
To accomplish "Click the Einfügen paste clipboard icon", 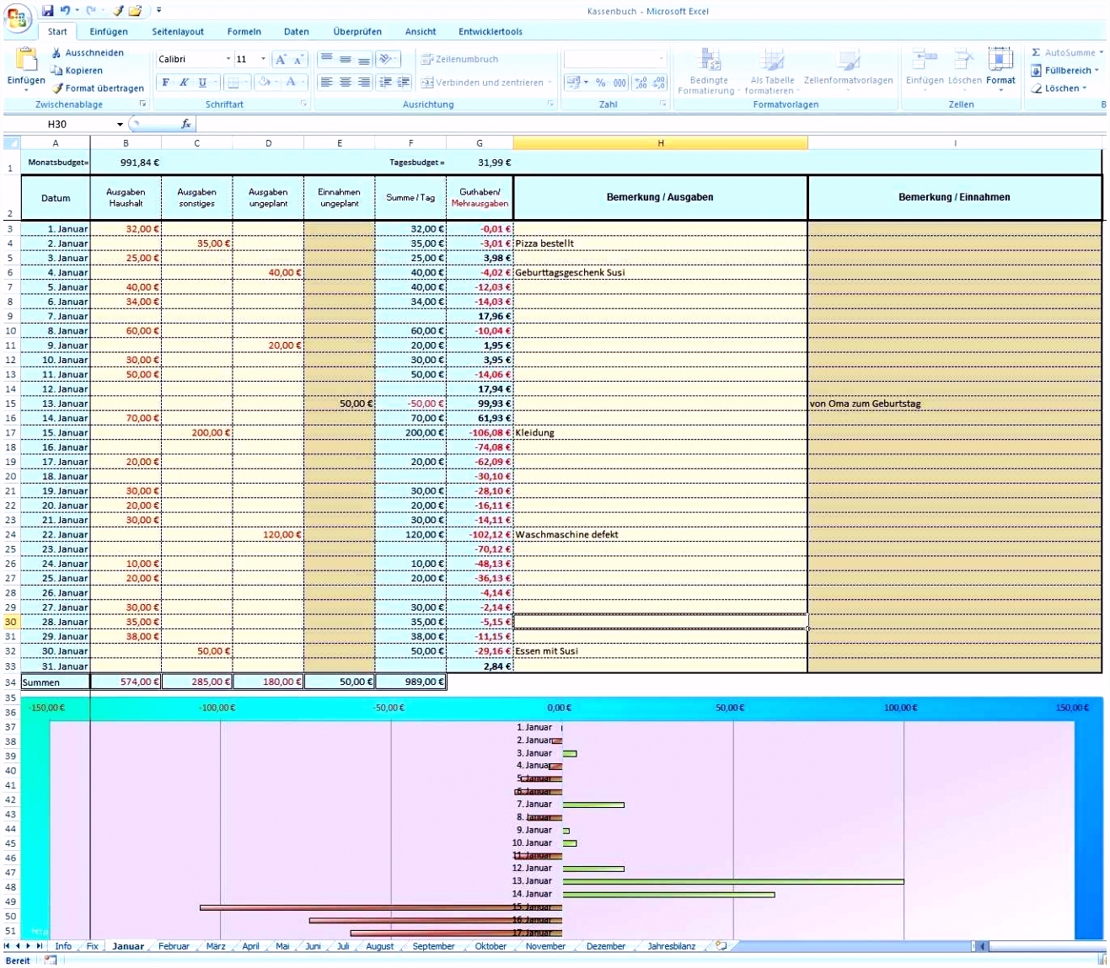I will [x=26, y=59].
